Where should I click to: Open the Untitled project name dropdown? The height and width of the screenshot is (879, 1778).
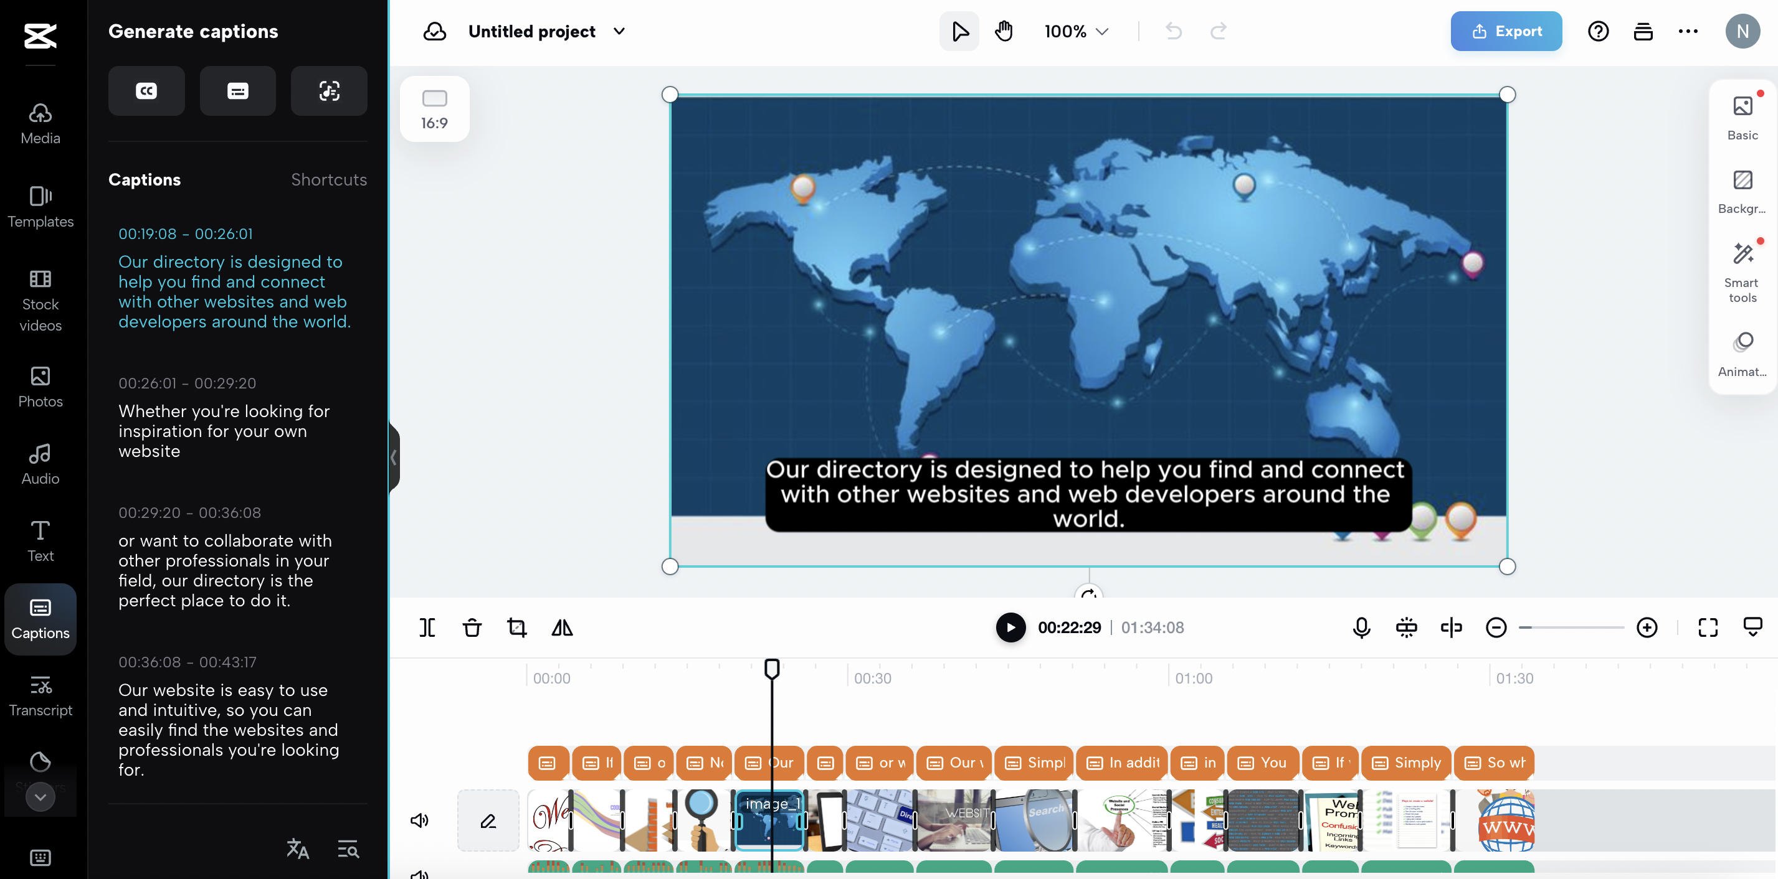(x=619, y=31)
